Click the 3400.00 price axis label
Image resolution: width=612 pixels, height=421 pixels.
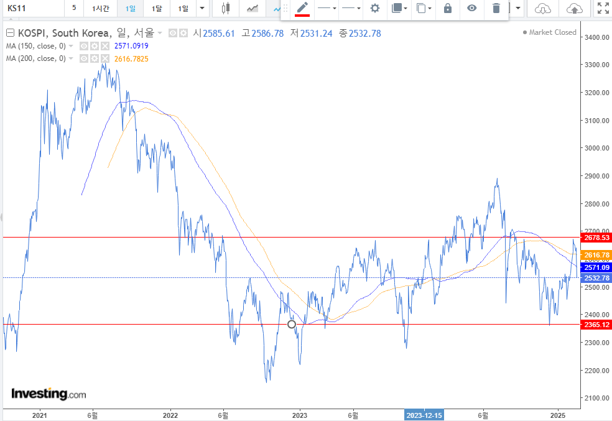tap(597, 37)
